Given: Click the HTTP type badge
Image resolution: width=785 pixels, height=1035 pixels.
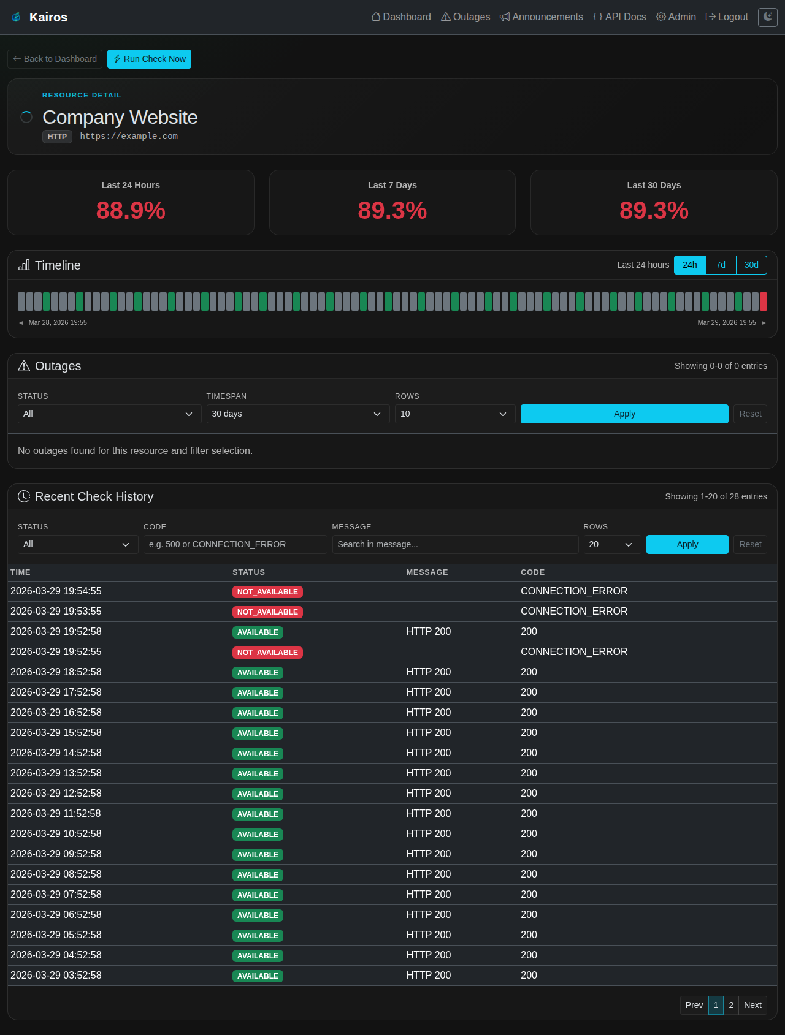Looking at the screenshot, I should point(57,137).
